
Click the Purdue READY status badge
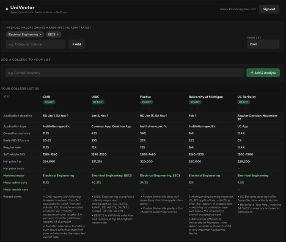pos(146,102)
